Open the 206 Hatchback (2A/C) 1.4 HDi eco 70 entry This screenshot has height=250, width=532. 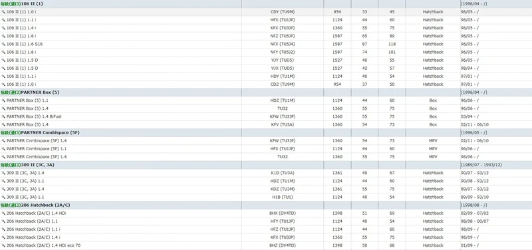tap(43, 245)
